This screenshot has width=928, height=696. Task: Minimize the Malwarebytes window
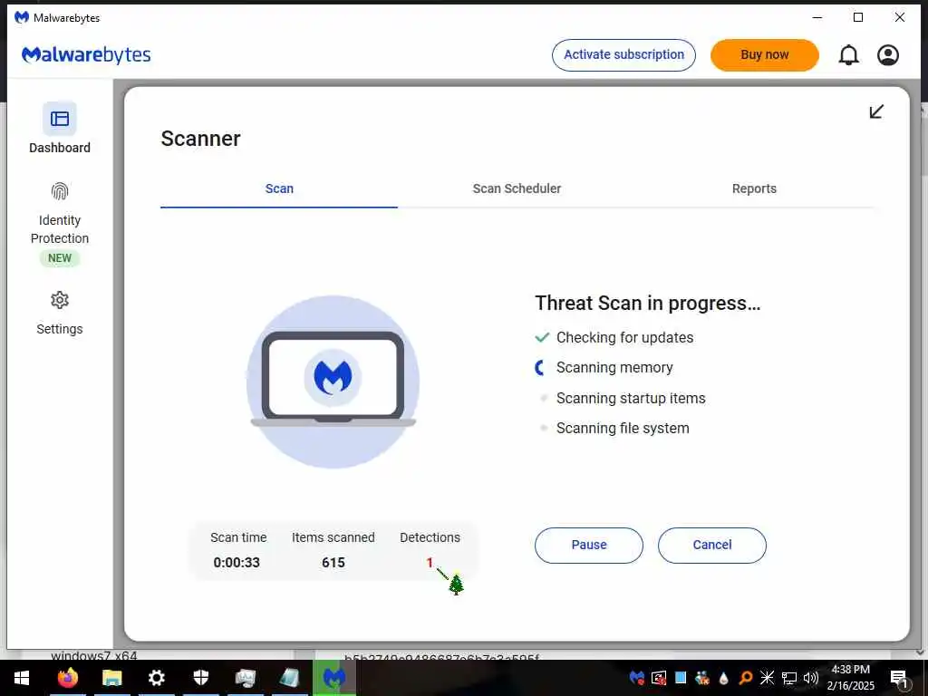coord(817,18)
